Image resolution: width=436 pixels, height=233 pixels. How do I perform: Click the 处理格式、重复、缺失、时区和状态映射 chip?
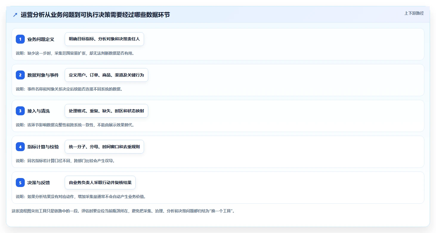coord(106,111)
